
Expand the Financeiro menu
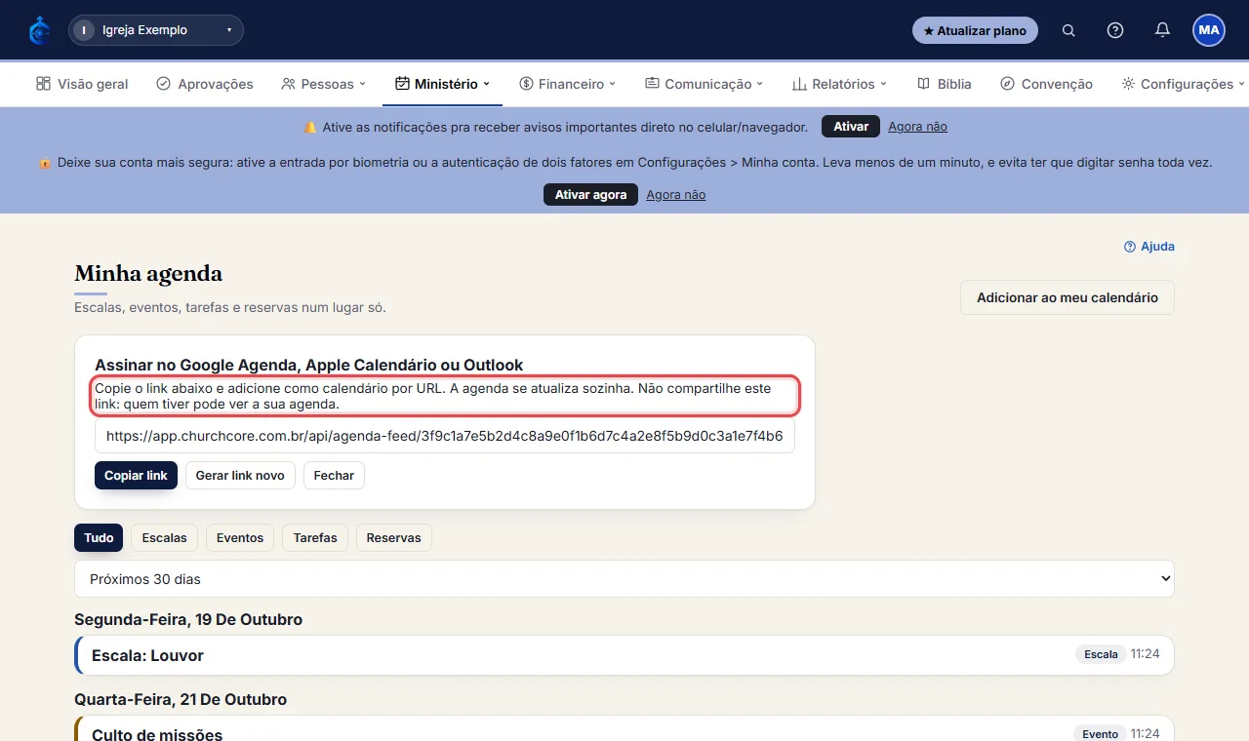[568, 84]
